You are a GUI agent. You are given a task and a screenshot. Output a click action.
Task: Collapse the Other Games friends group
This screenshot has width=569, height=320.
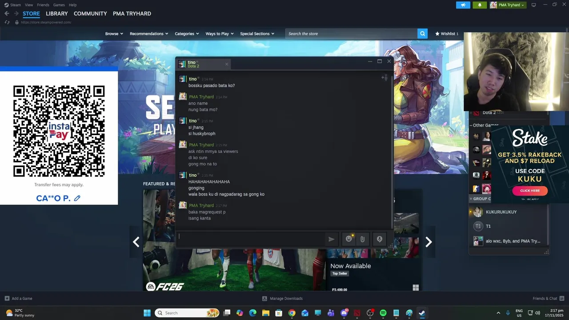click(471, 125)
